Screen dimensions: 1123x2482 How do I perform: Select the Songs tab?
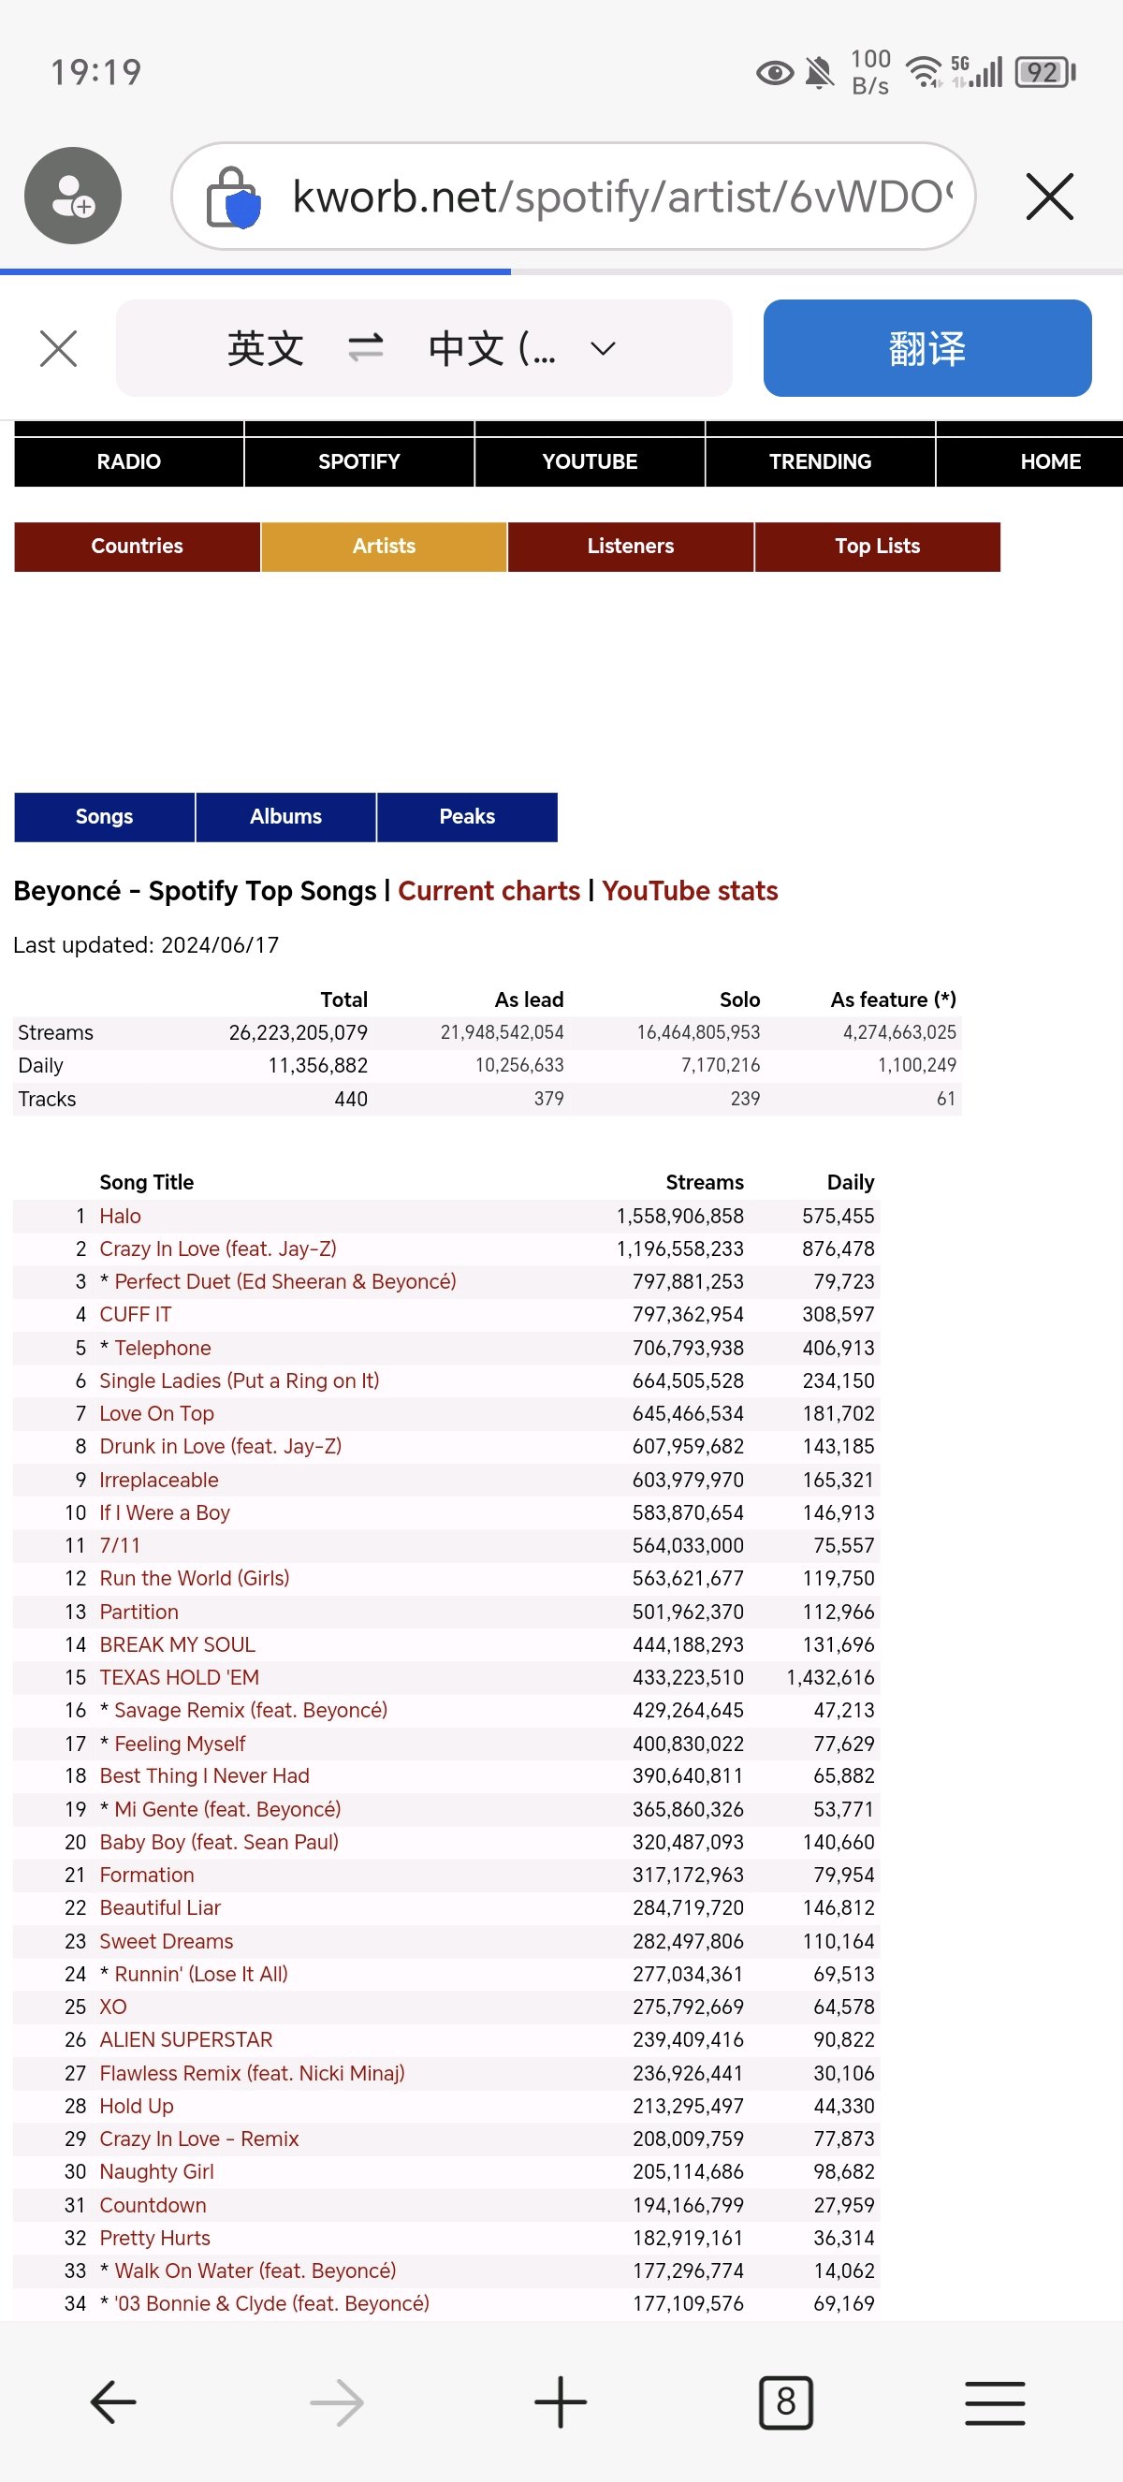tap(104, 817)
